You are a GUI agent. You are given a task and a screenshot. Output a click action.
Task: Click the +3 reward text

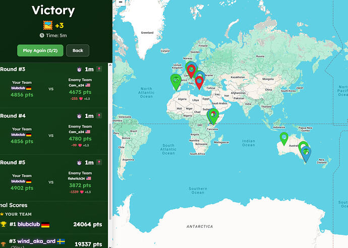[x=60, y=26]
